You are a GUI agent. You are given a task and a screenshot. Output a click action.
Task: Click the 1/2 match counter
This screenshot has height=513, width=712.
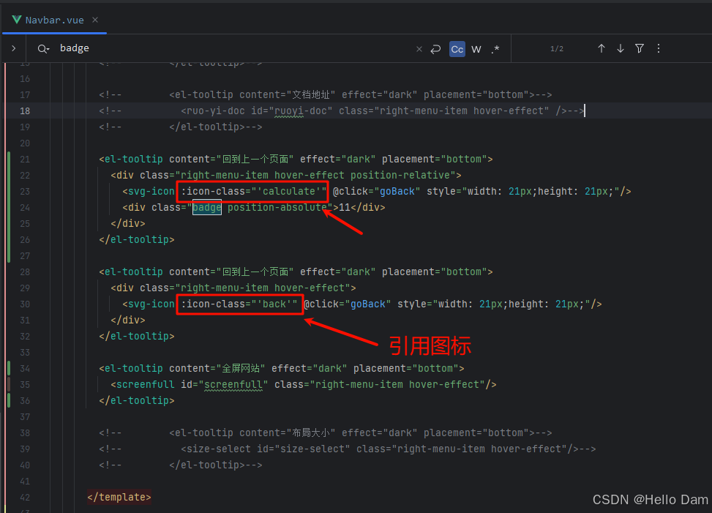[x=557, y=48]
